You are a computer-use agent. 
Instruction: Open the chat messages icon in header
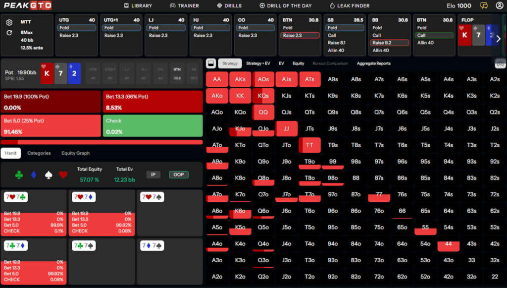[484, 5]
